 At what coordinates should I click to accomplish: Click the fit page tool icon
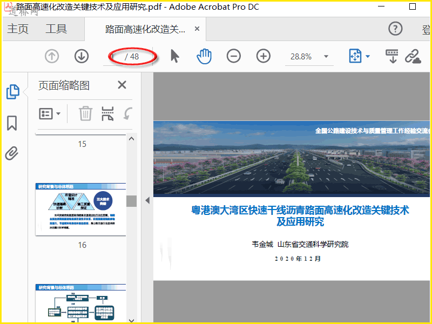(355, 56)
